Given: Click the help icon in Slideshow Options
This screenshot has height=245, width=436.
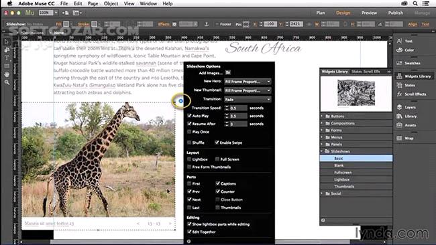Looking at the screenshot, I should (188, 241).
